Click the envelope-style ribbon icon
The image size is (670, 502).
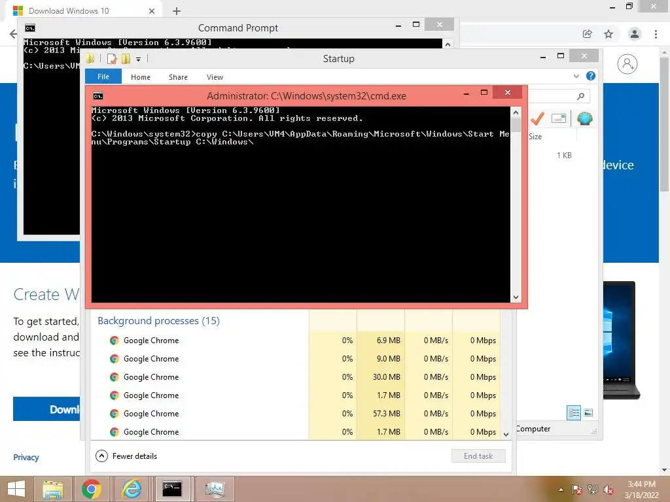559,118
